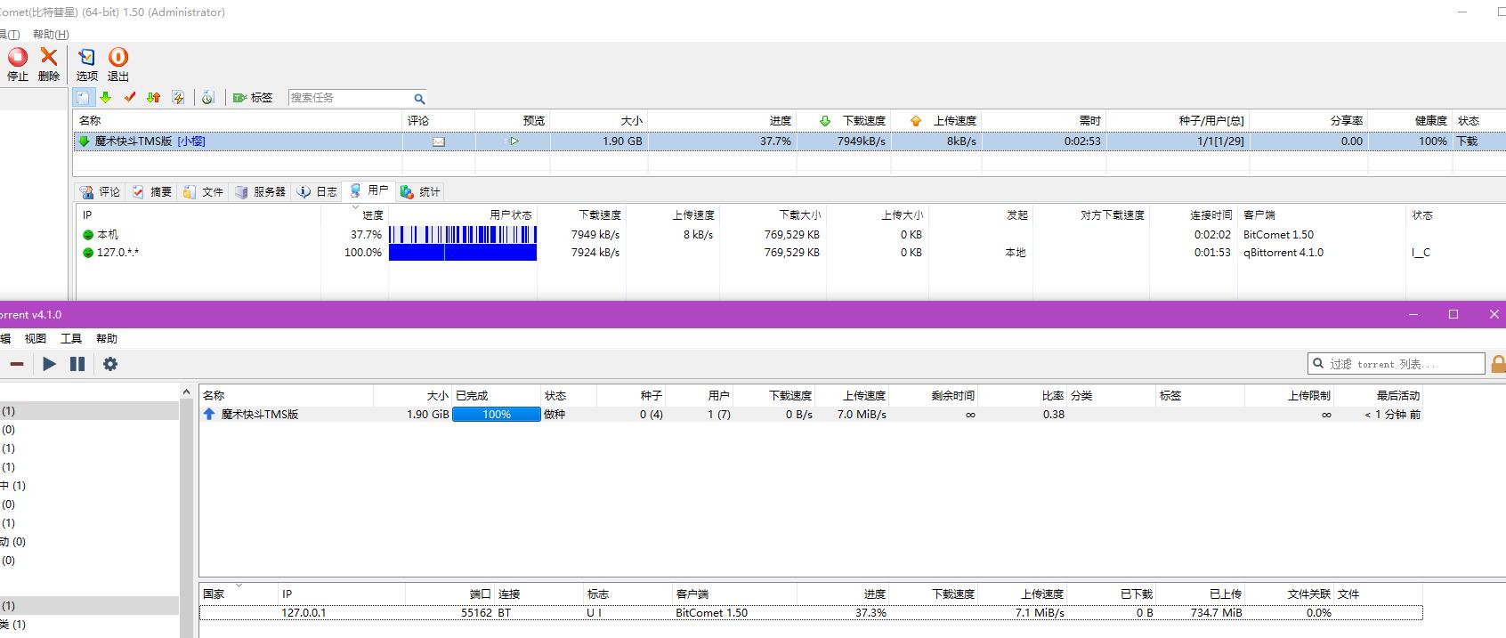
Task: Toggle the all-tasks filter button in BitComet
Action: tap(83, 98)
